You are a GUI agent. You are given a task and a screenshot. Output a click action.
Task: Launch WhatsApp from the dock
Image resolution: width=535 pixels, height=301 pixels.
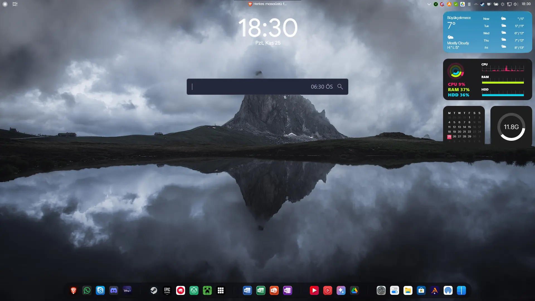pos(87,290)
